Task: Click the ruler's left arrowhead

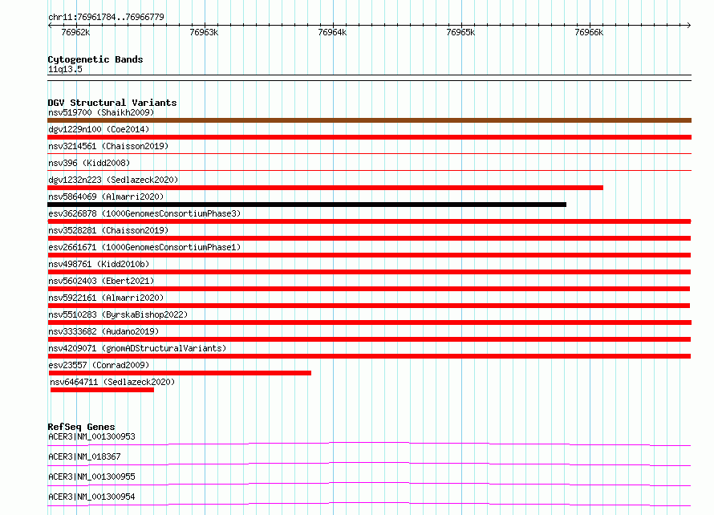Action: point(50,25)
